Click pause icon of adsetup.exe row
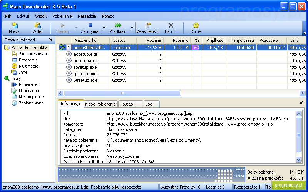 click(69, 54)
